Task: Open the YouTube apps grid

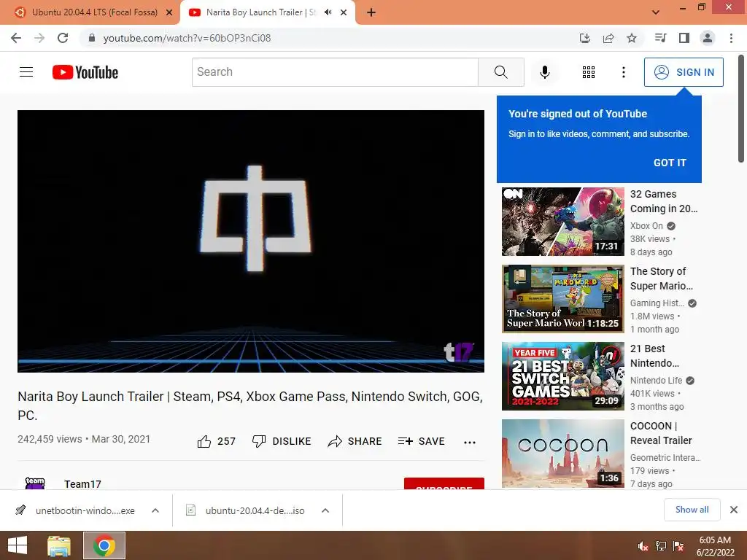Action: point(589,72)
